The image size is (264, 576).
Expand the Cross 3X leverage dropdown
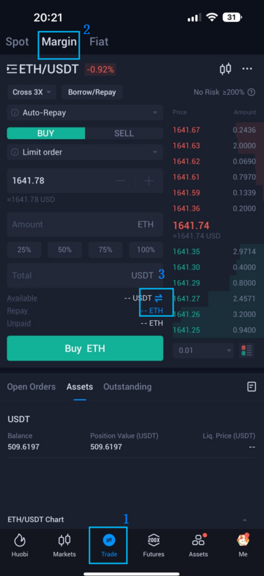[x=31, y=92]
